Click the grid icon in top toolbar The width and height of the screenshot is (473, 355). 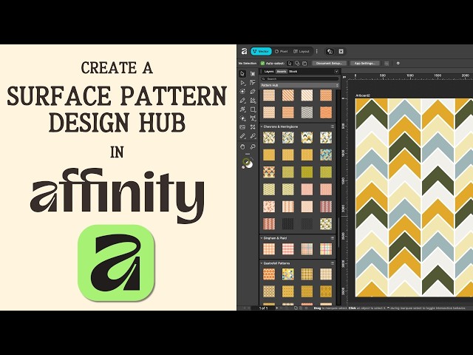[341, 51]
